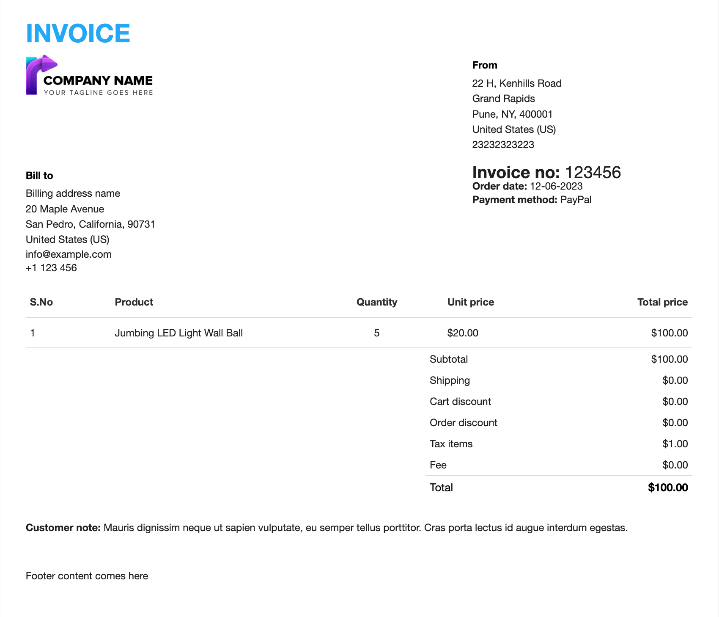Click the bold Total amount at the bottom
The height and width of the screenshot is (617, 719).
tap(667, 488)
